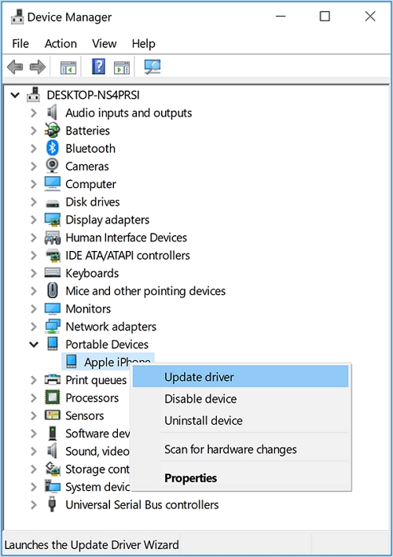This screenshot has height=557, width=393.
Task: Open the View menu
Action: pyautogui.click(x=104, y=43)
